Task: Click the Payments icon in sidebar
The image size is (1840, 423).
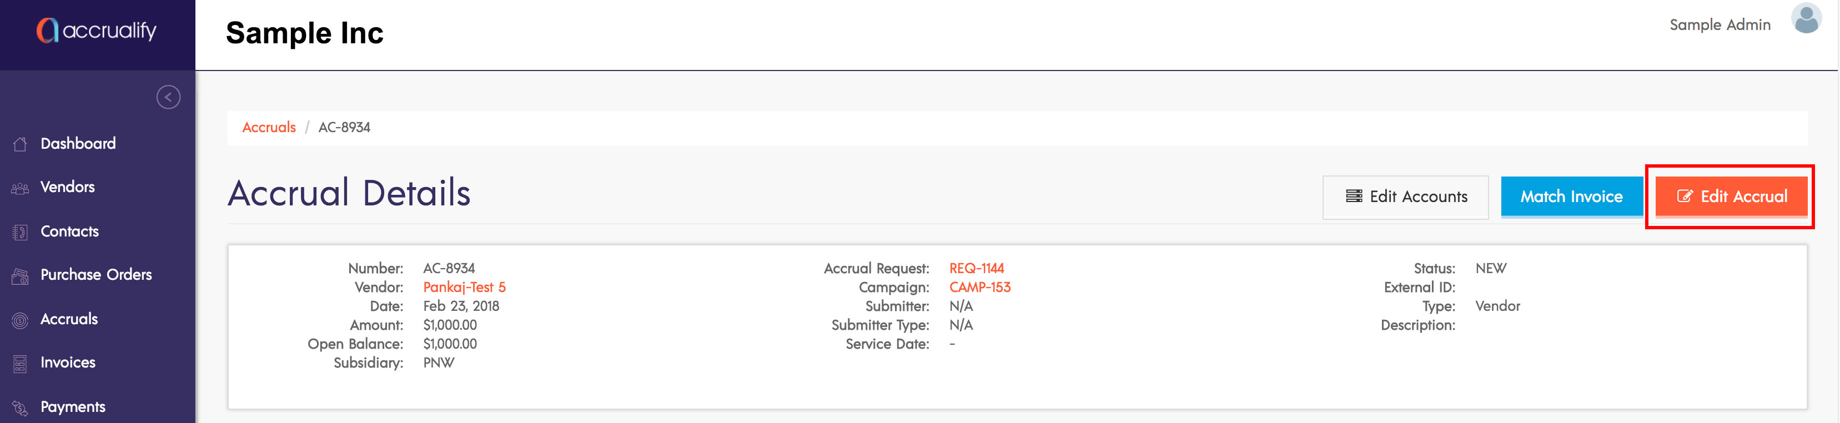Action: pyautogui.click(x=20, y=408)
